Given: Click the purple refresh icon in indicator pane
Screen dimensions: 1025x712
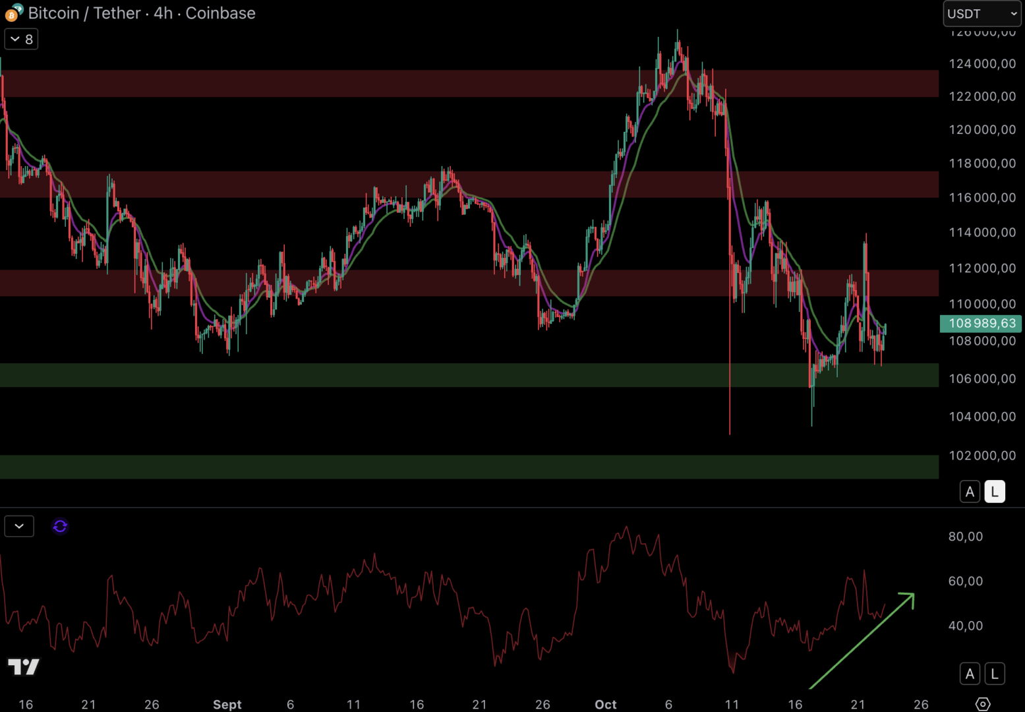Looking at the screenshot, I should [x=60, y=526].
